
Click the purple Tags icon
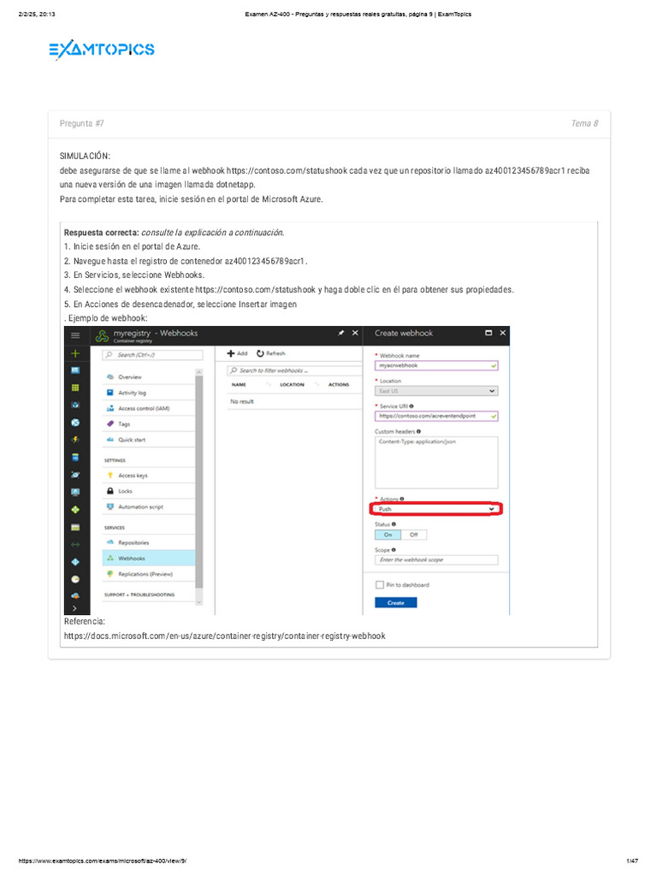tap(110, 424)
